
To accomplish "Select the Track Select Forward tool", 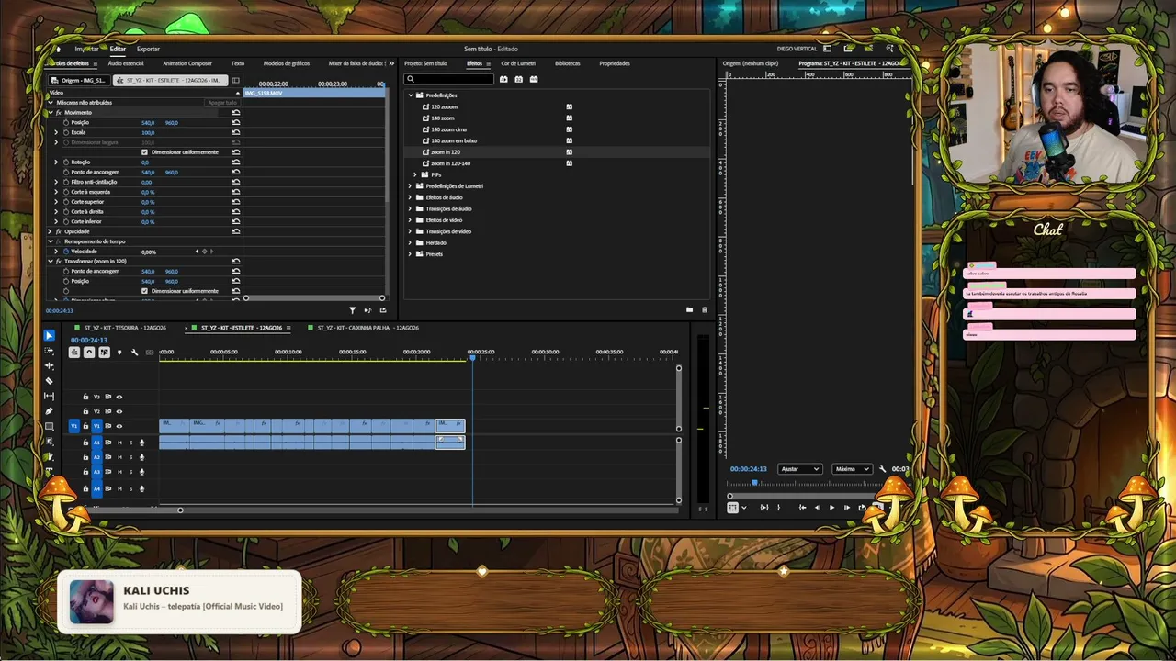I will tap(50, 351).
